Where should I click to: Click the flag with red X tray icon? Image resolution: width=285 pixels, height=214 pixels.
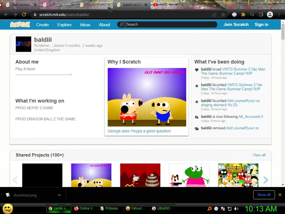coord(223,209)
